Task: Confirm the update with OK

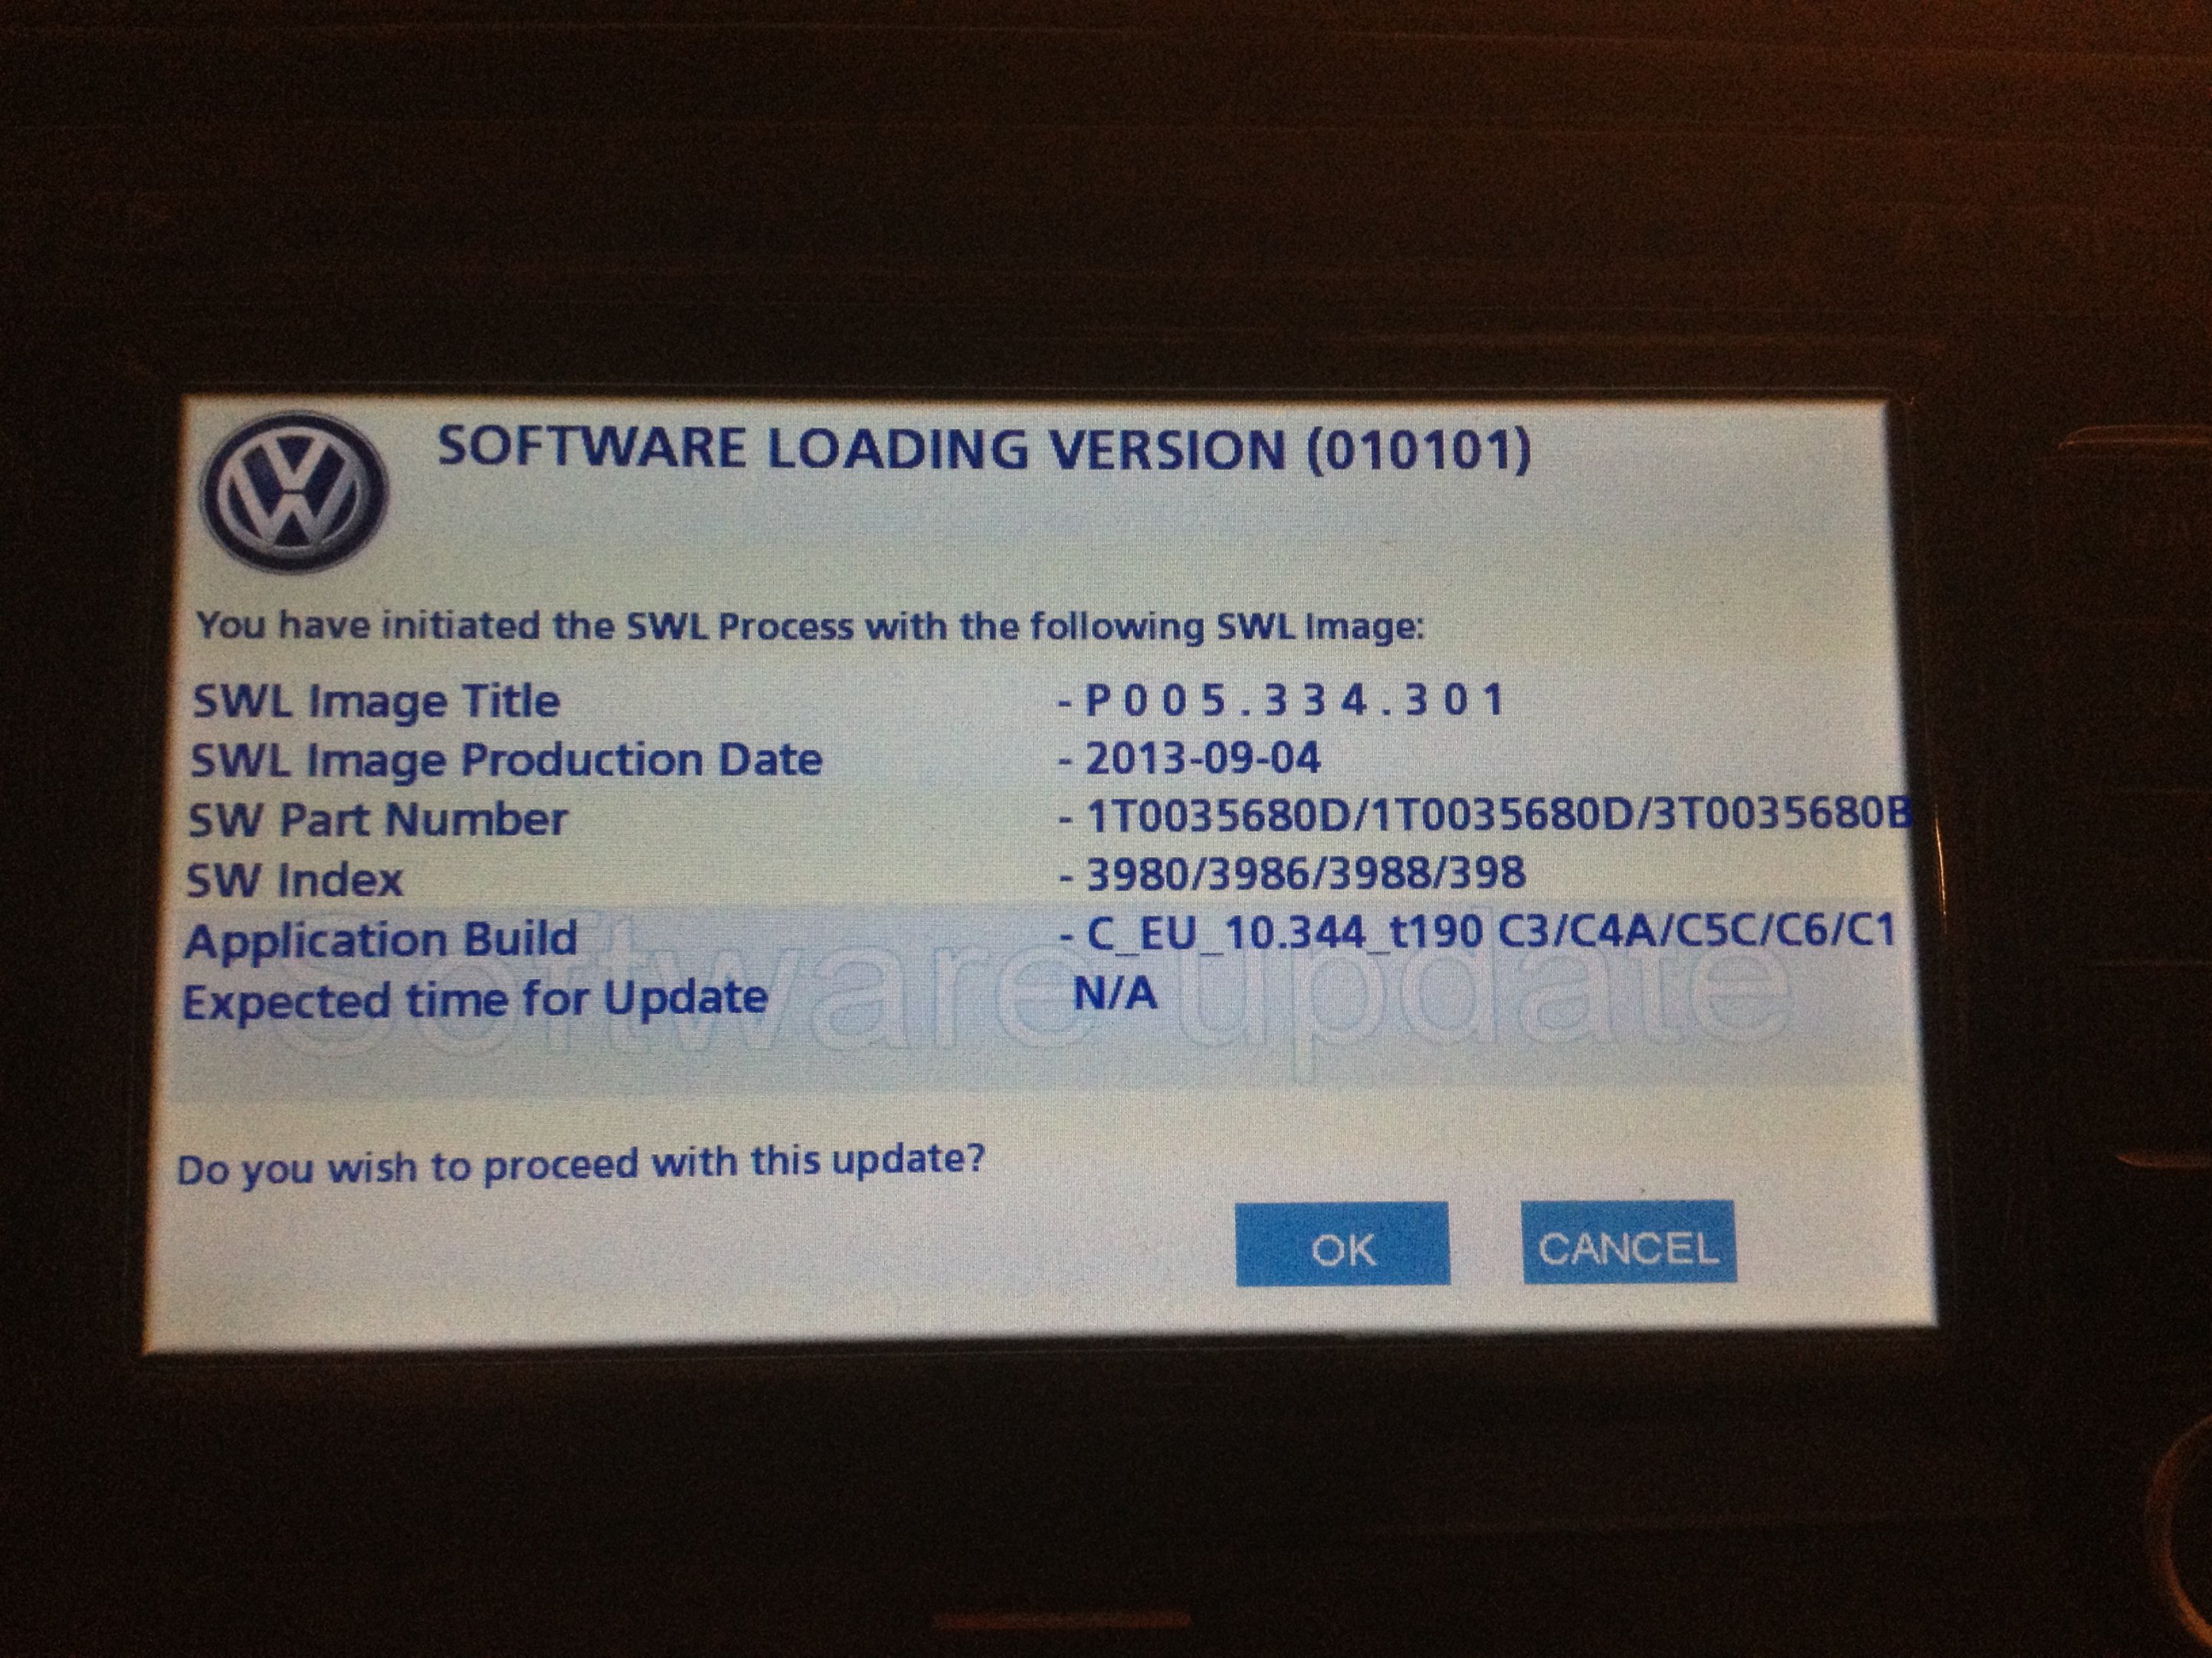Action: 1342,1244
